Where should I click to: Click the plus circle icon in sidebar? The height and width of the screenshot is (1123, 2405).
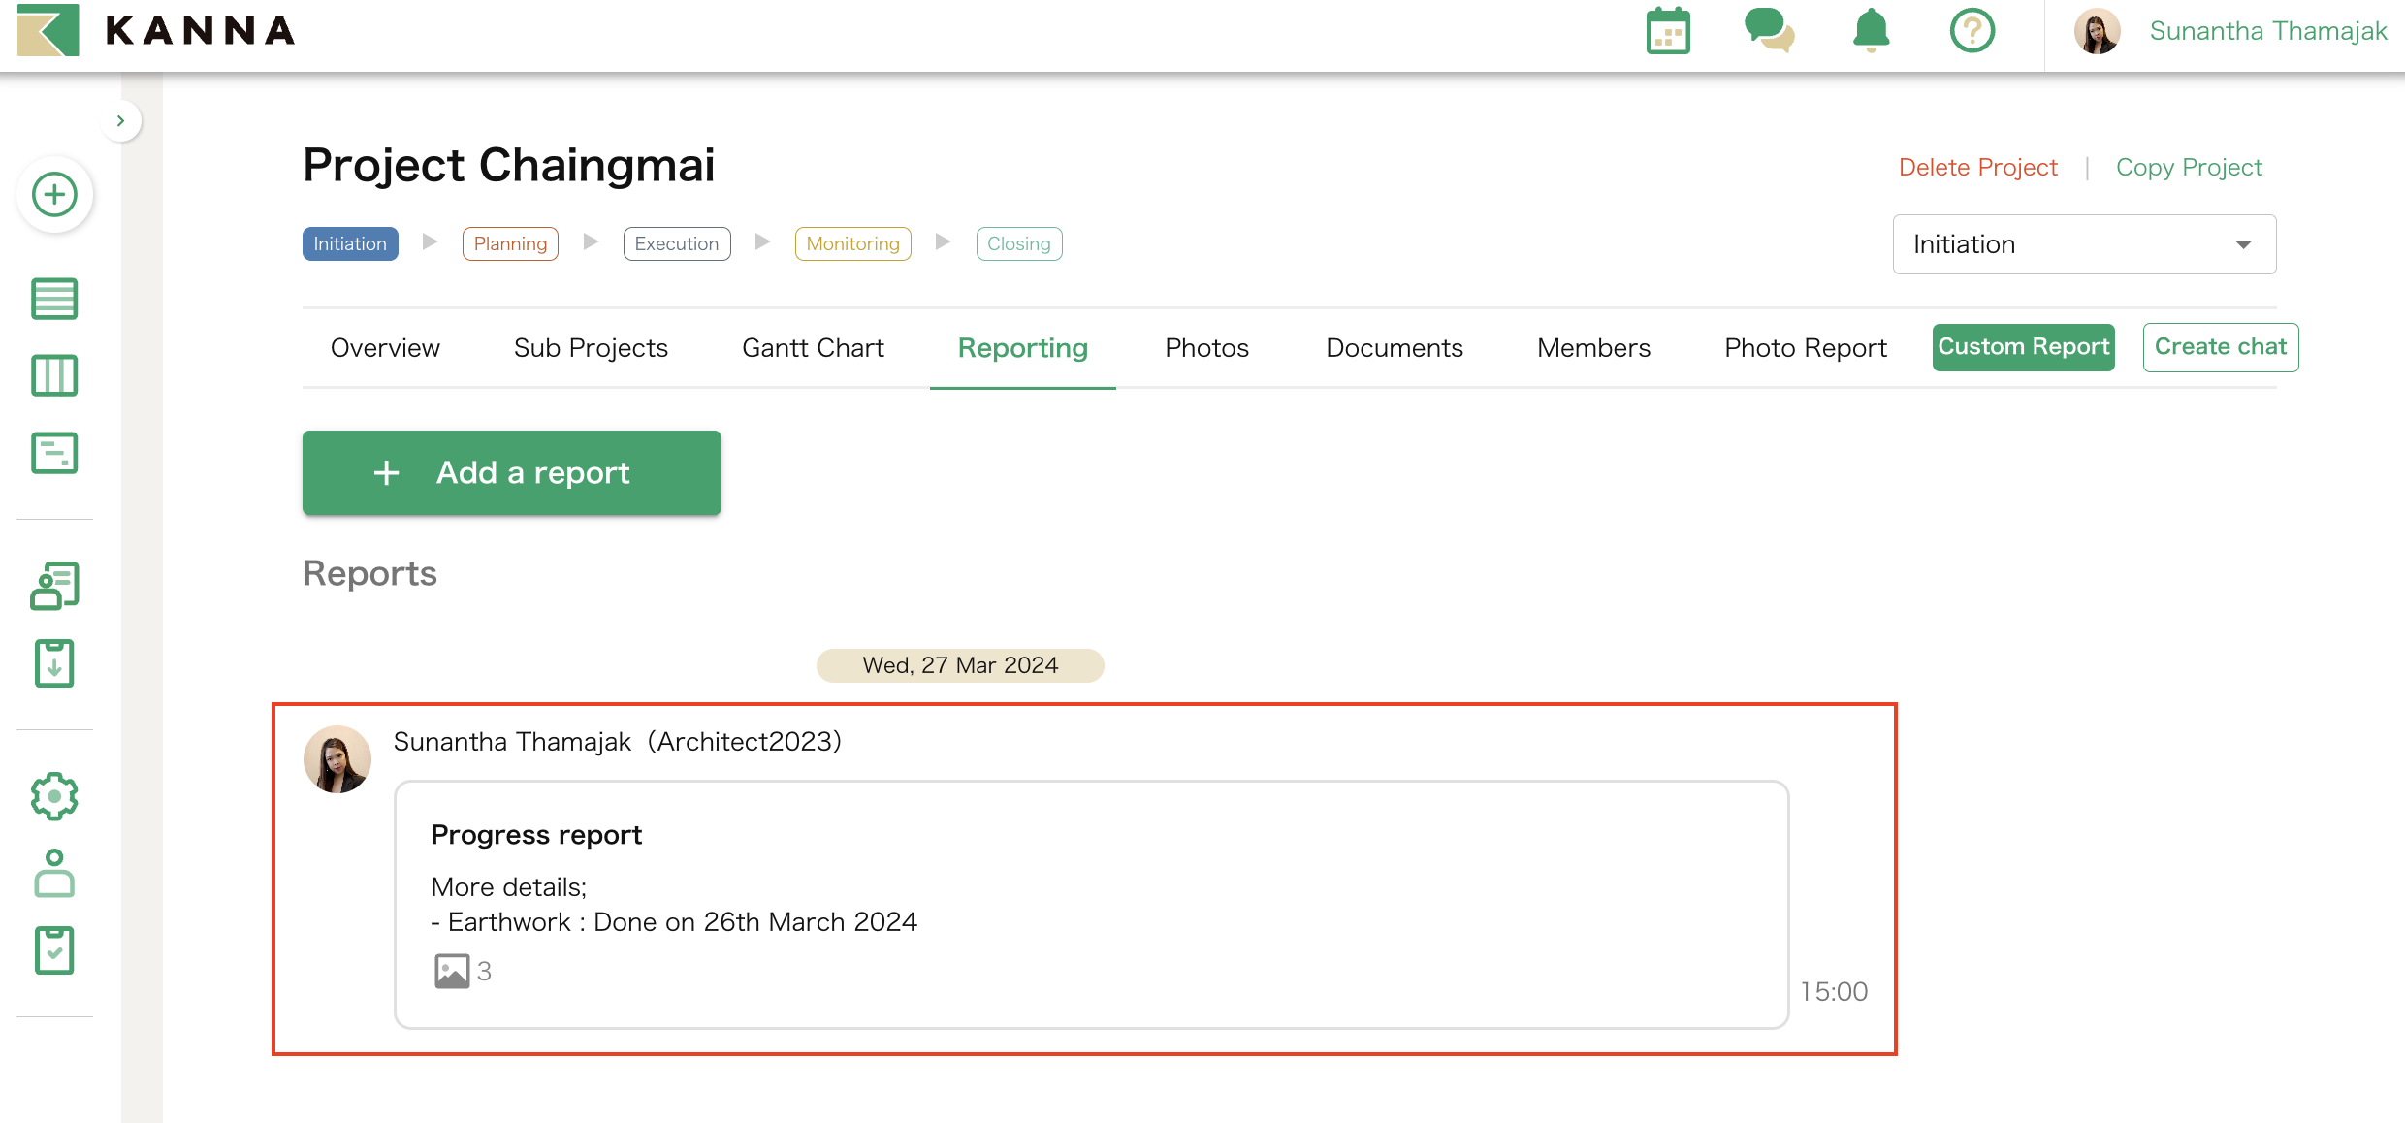pyautogui.click(x=55, y=195)
